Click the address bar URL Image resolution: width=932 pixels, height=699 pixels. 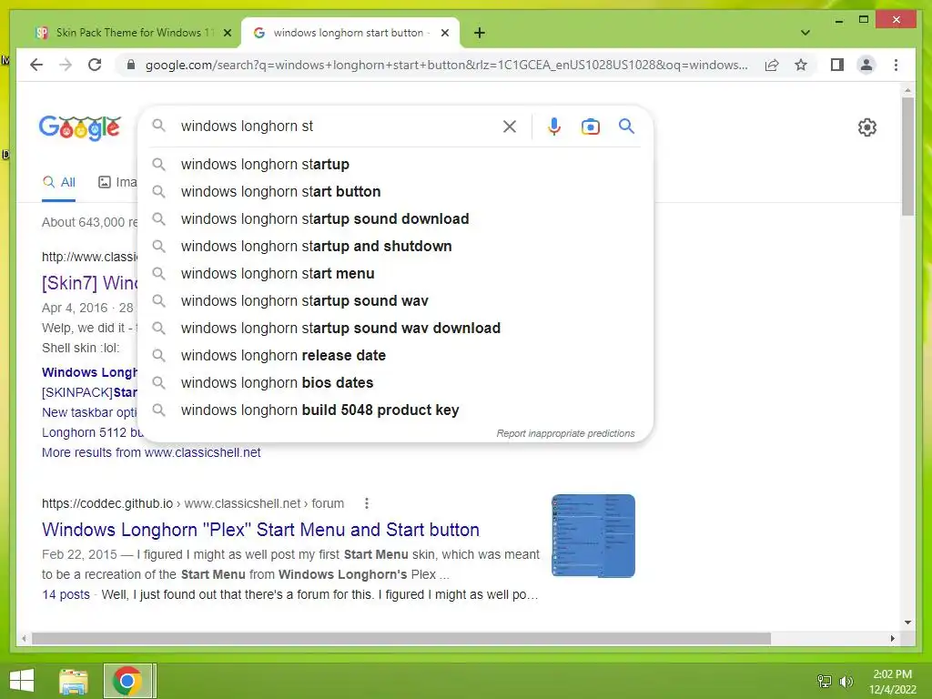coord(446,65)
